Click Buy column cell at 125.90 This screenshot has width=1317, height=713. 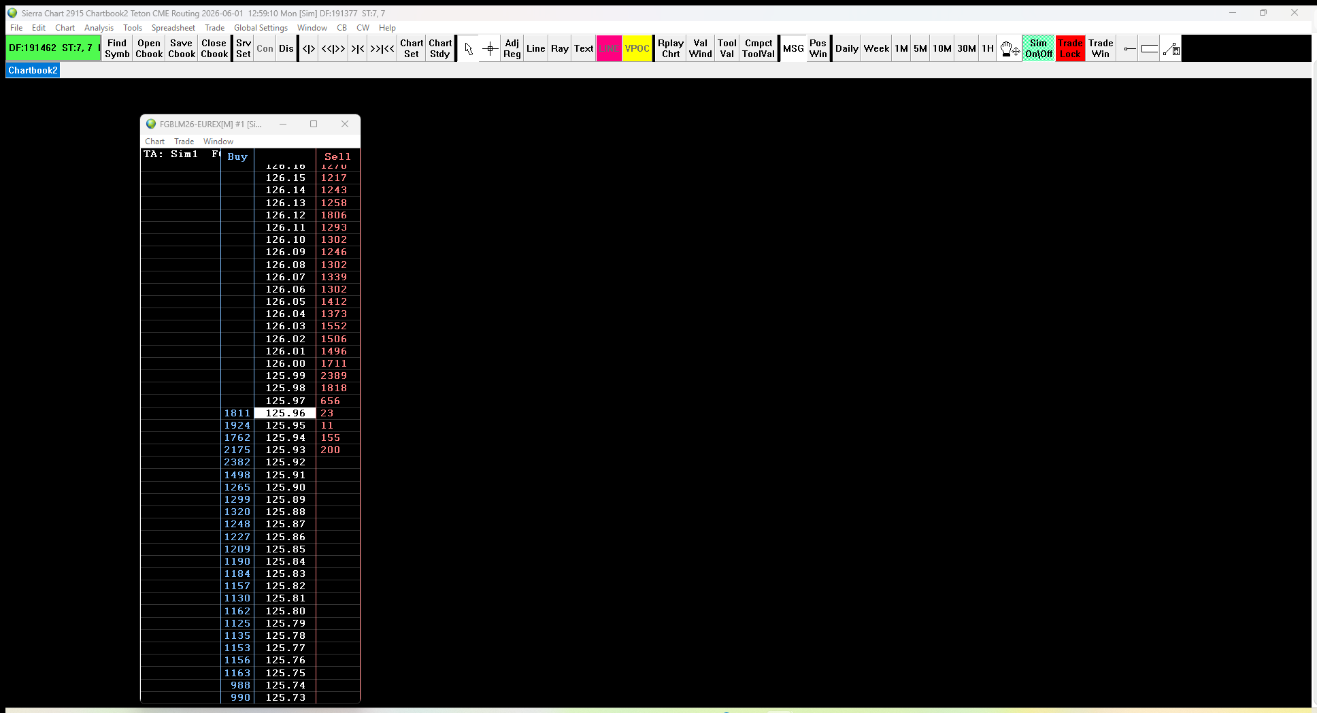(x=237, y=487)
